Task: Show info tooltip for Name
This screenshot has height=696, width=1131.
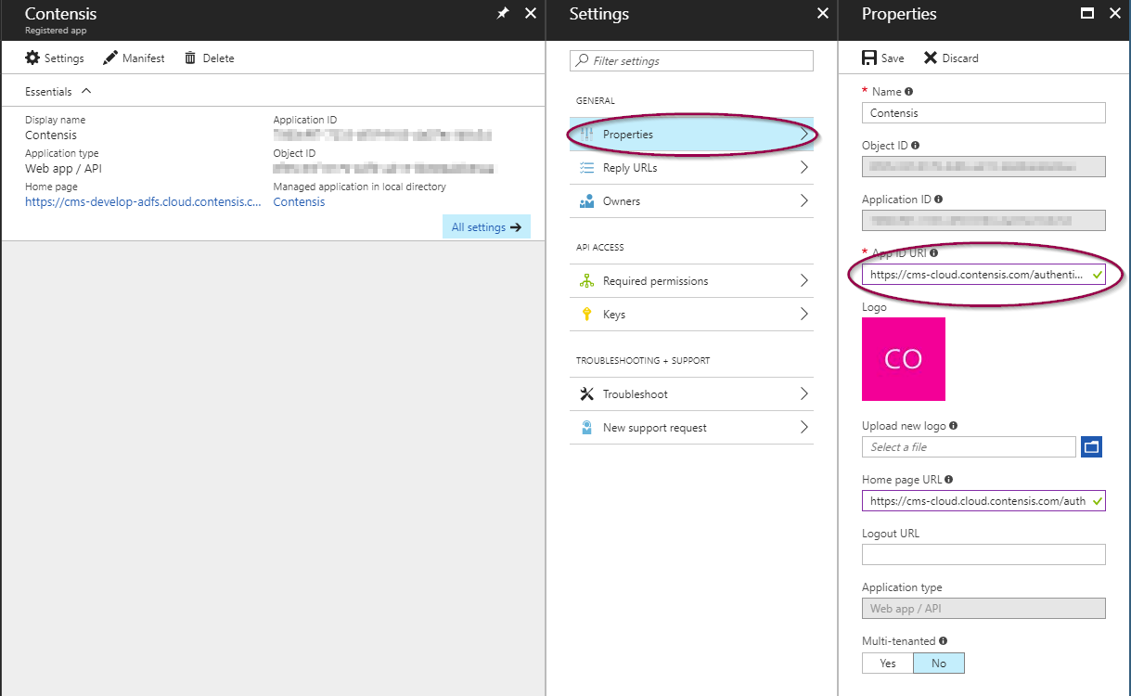Action: tap(908, 92)
